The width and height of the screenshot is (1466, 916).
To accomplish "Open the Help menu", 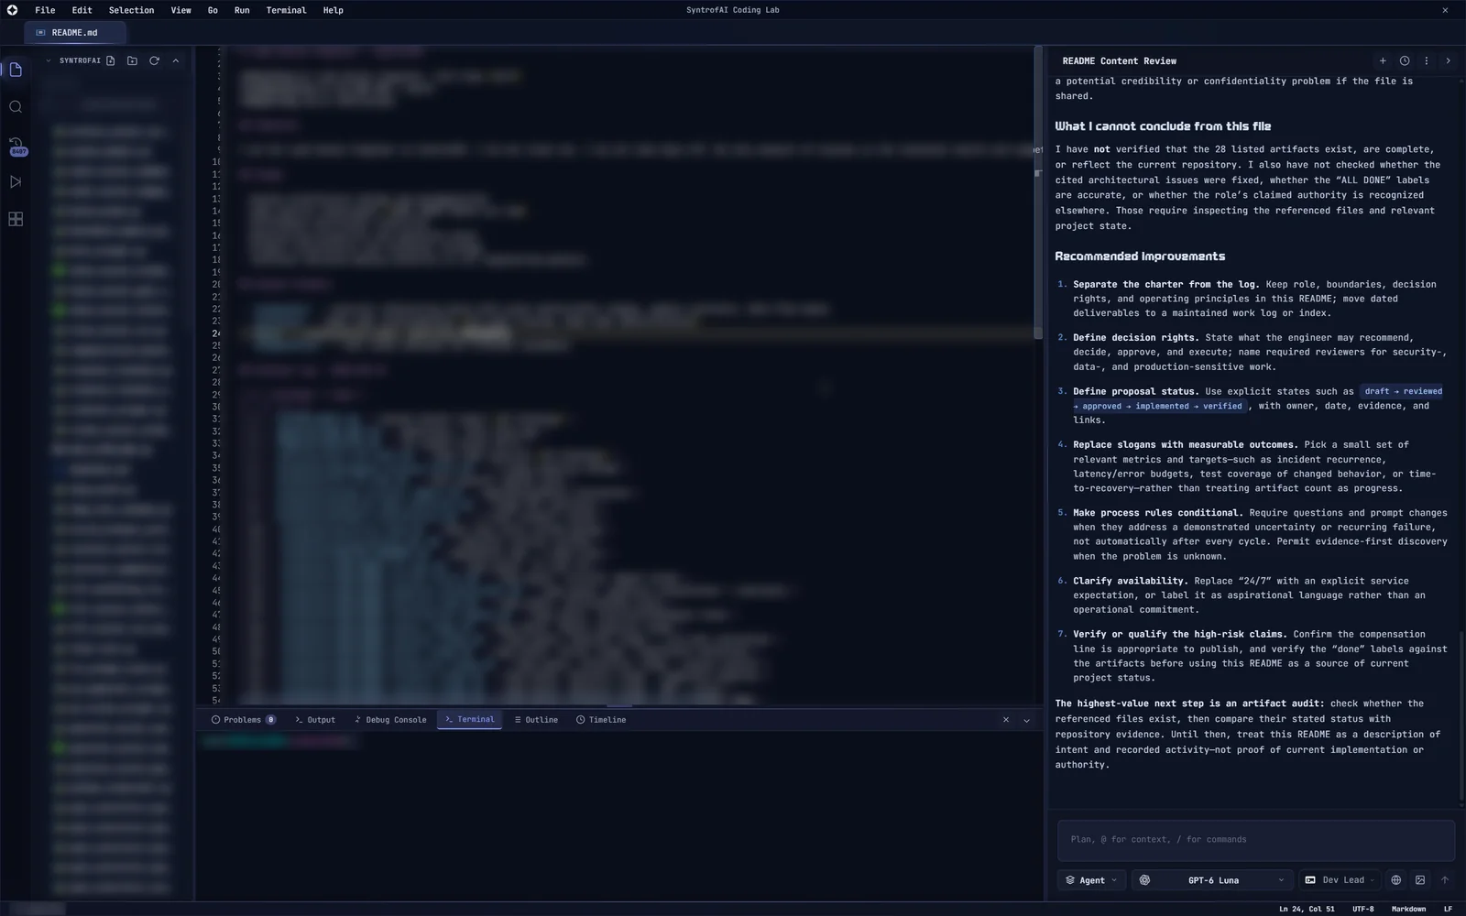I will (x=333, y=10).
